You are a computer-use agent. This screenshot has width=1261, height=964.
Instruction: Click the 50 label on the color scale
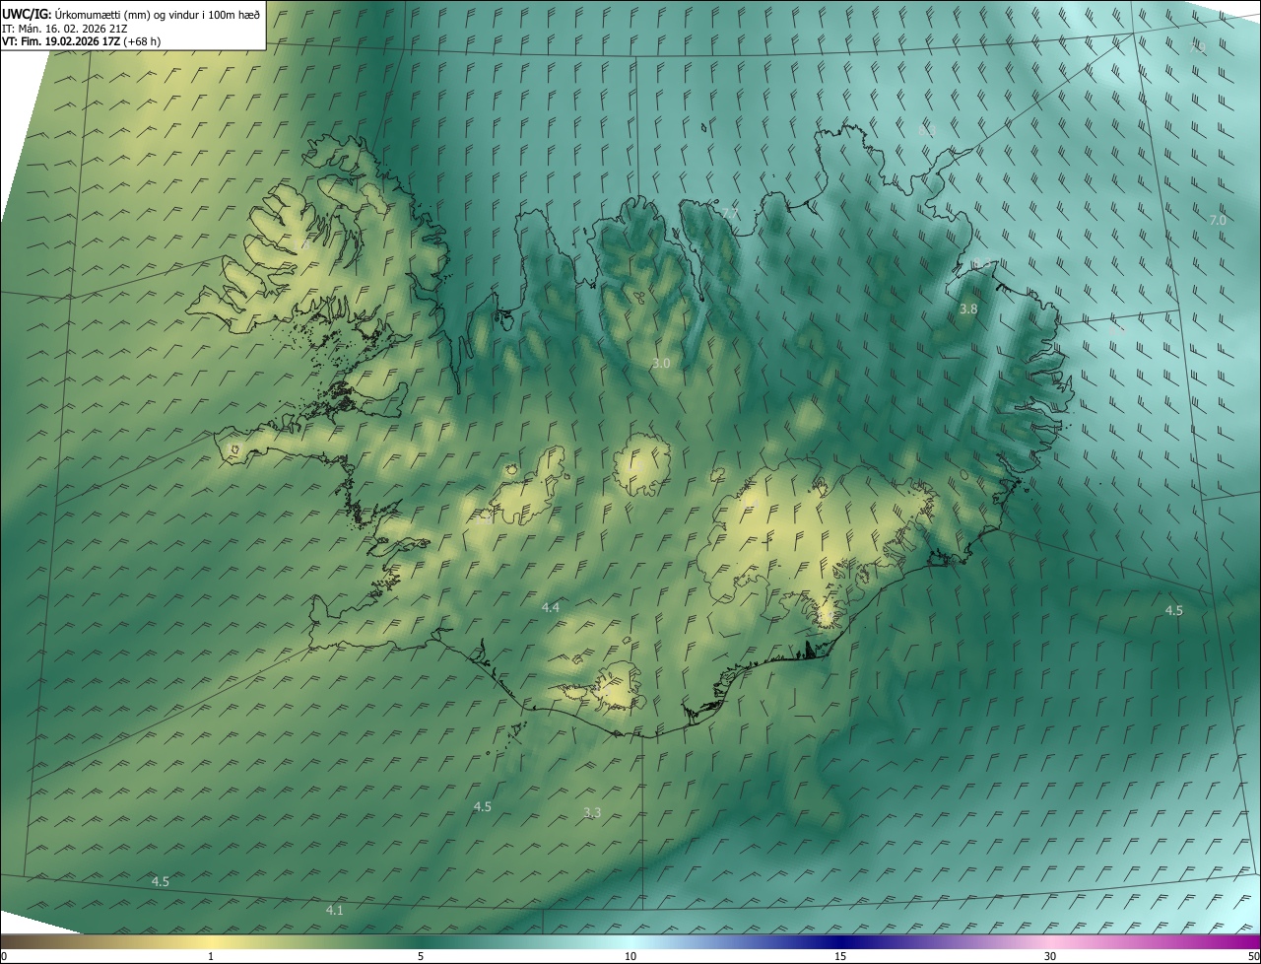pos(1253,956)
